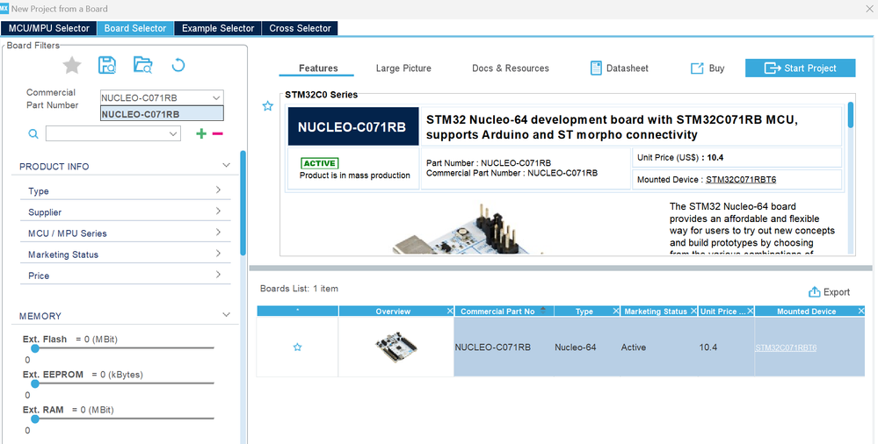878x444 pixels.
Task: Add a filter with green plus icon
Action: 201,133
